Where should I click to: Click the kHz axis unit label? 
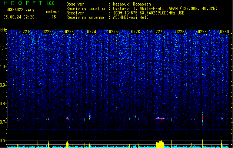tap(3, 30)
